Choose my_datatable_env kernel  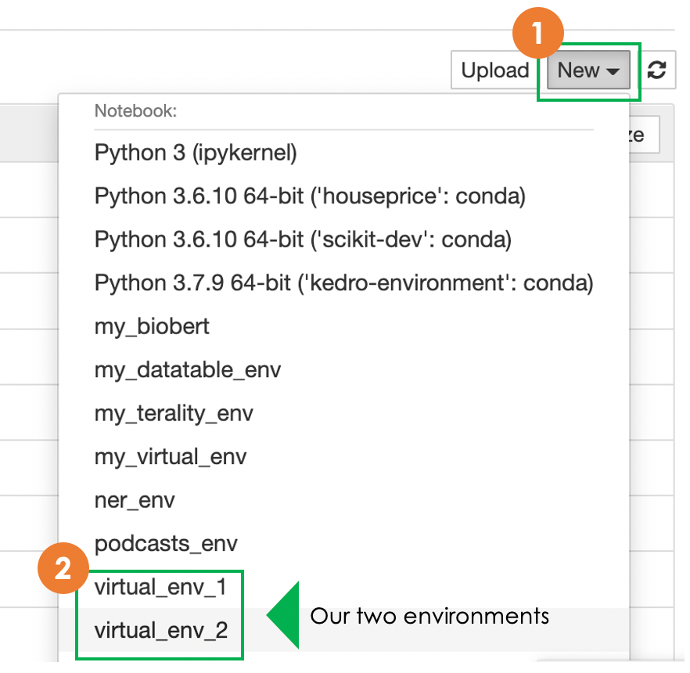[187, 369]
